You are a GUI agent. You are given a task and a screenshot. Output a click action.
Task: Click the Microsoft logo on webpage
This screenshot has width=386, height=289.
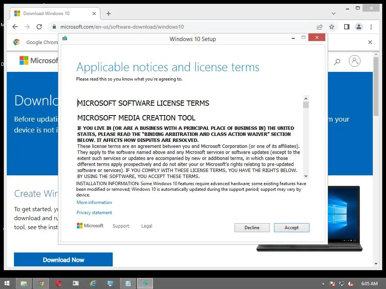tap(39, 61)
